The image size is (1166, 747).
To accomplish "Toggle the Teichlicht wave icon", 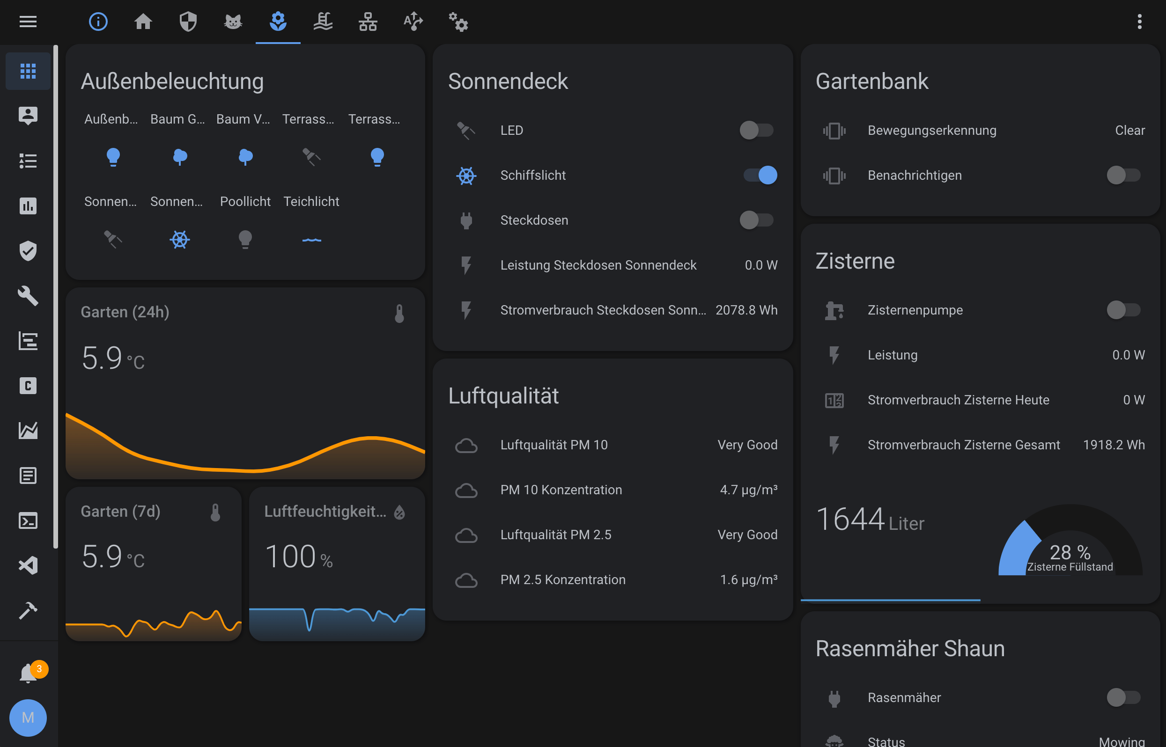I will tap(311, 239).
